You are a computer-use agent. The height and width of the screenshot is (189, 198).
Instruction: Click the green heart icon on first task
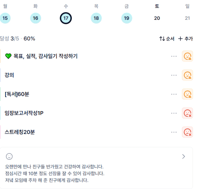9,56
